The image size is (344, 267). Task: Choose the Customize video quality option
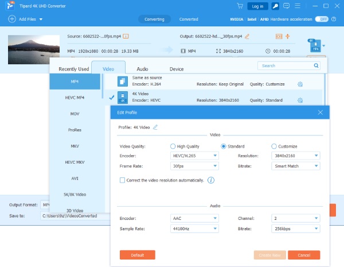(274, 146)
